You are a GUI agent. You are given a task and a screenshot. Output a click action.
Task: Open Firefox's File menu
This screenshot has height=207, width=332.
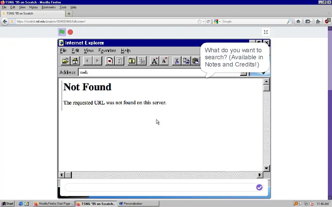(x=4, y=7)
